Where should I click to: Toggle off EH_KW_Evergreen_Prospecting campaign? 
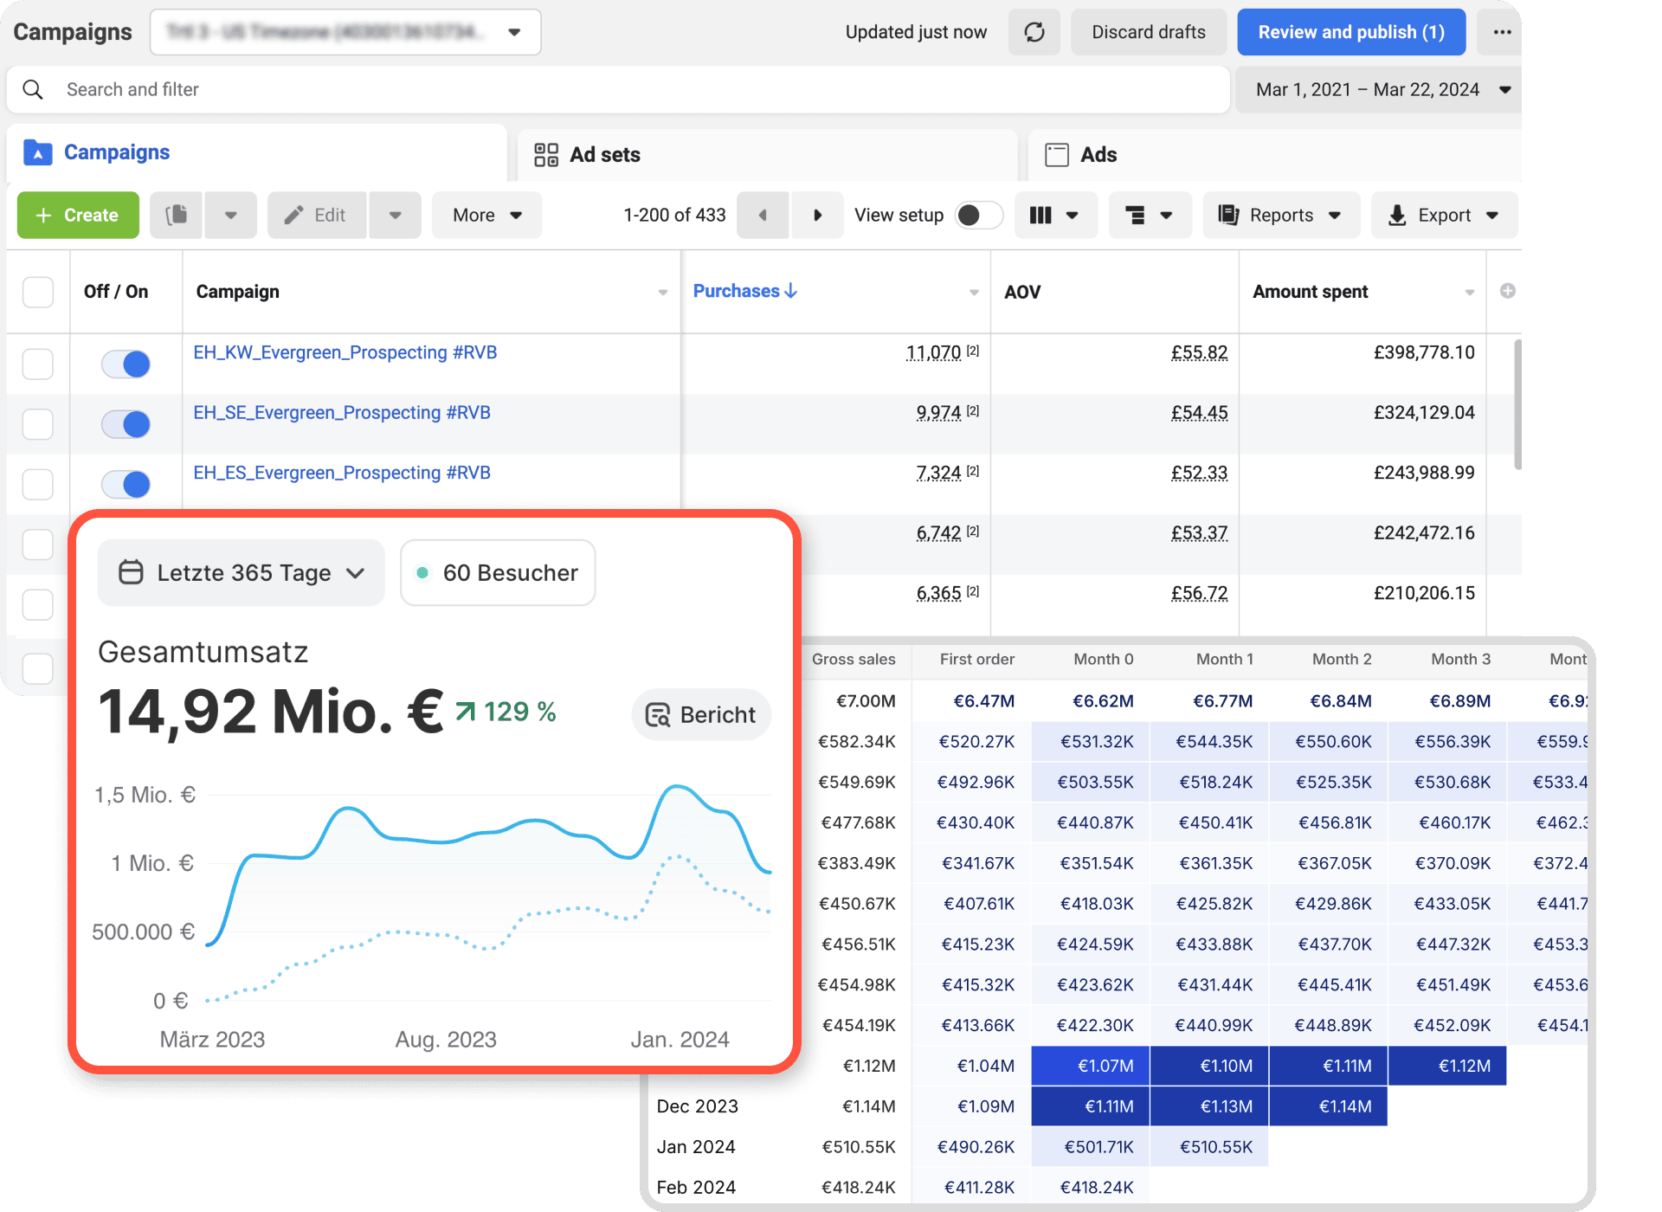(x=126, y=364)
